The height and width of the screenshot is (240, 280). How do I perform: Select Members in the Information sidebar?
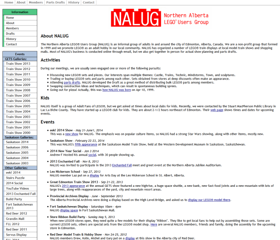tap(20, 28)
